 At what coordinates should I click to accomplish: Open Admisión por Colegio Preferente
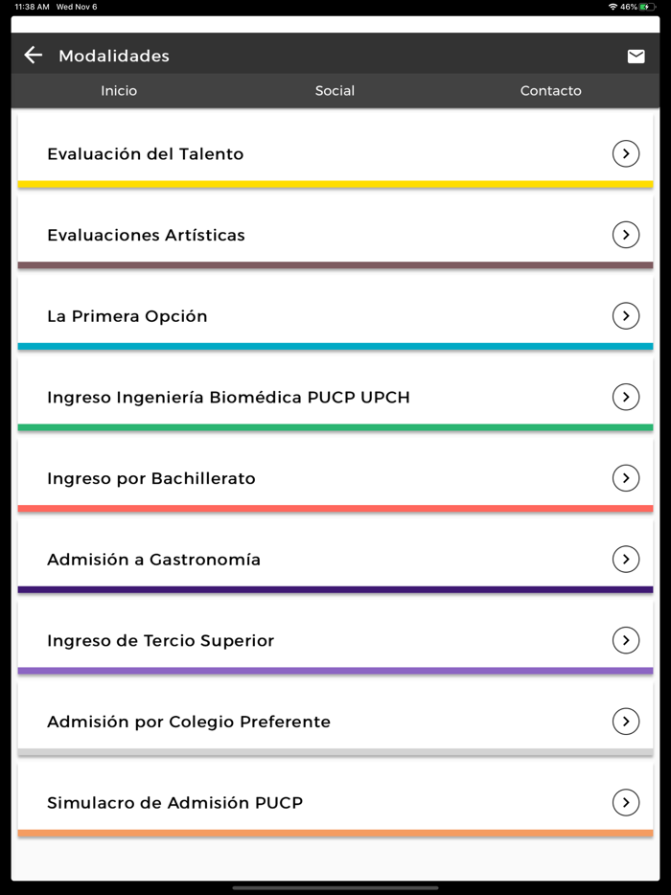click(x=335, y=721)
